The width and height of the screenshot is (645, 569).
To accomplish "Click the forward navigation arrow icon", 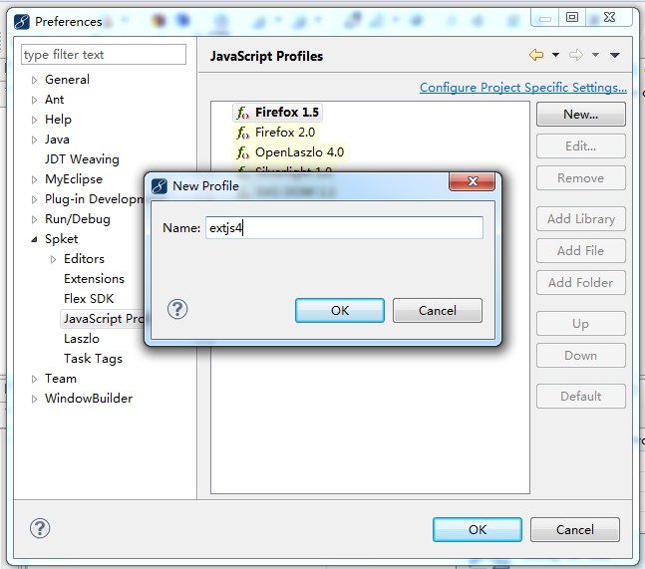I will pyautogui.click(x=576, y=54).
